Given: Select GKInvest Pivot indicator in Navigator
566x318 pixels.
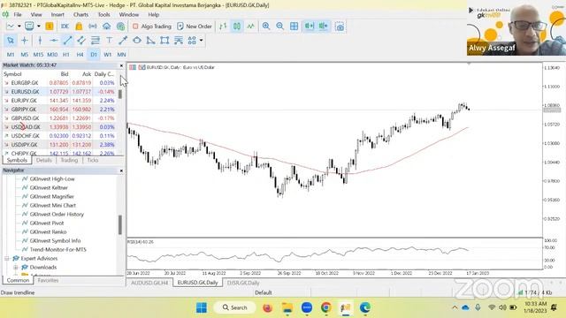Looking at the screenshot, I should 47,223.
